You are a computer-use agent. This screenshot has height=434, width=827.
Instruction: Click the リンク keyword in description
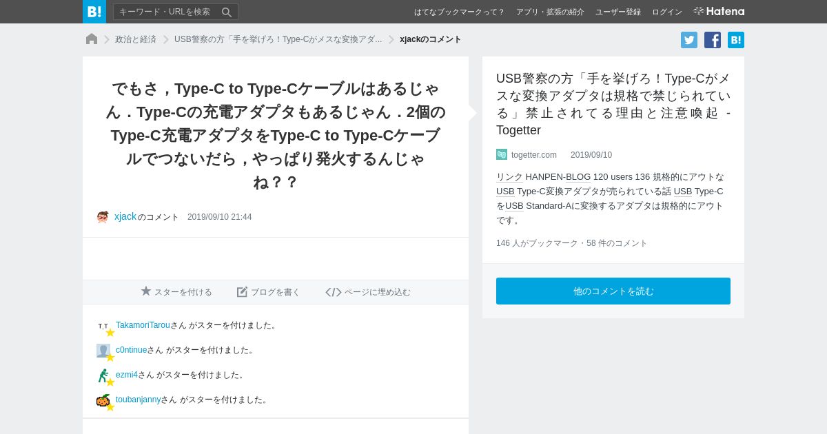[x=509, y=177]
